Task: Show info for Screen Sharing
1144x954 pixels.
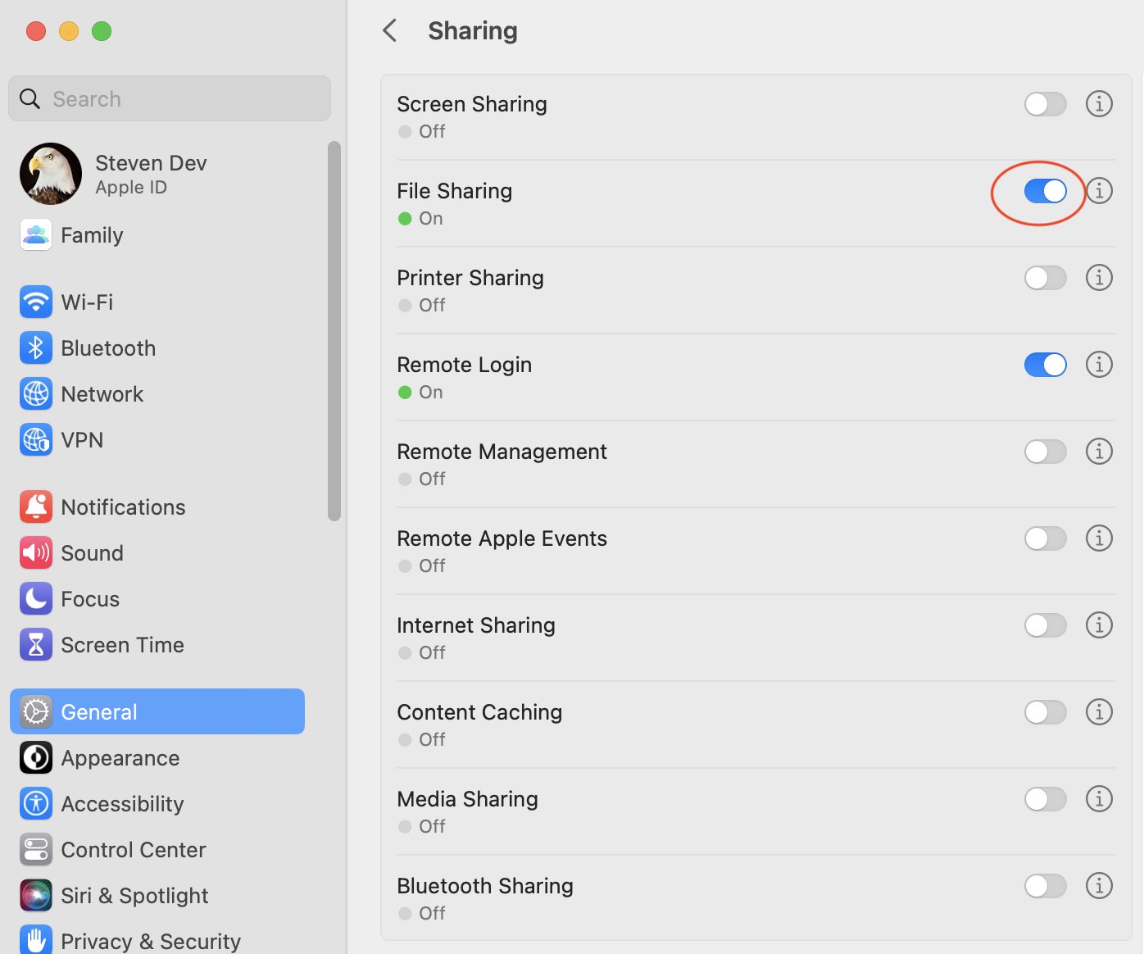Action: pos(1099,104)
